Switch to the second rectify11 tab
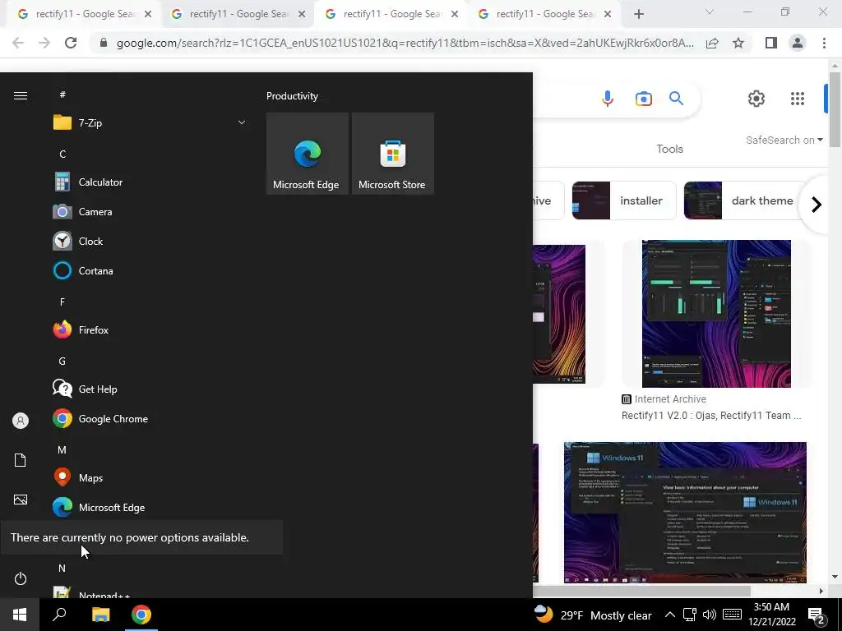Screen dimensions: 842x631 (x=237, y=15)
